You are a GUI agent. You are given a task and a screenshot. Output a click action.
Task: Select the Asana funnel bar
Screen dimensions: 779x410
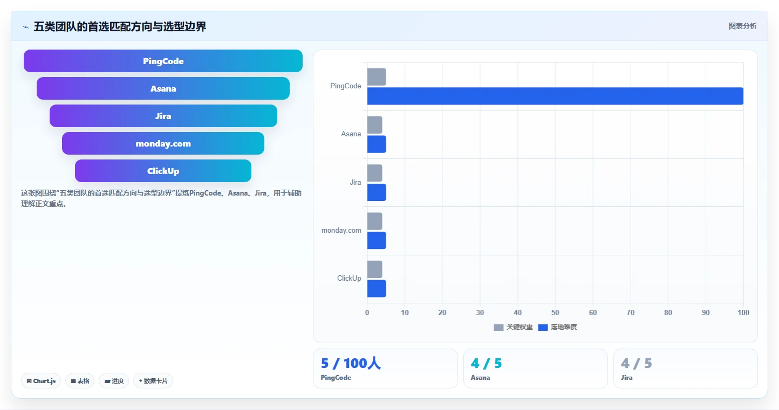[x=163, y=88]
